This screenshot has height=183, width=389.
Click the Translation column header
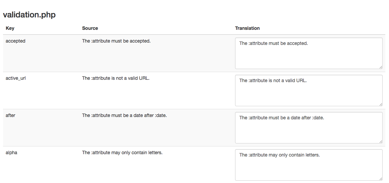click(x=247, y=28)
